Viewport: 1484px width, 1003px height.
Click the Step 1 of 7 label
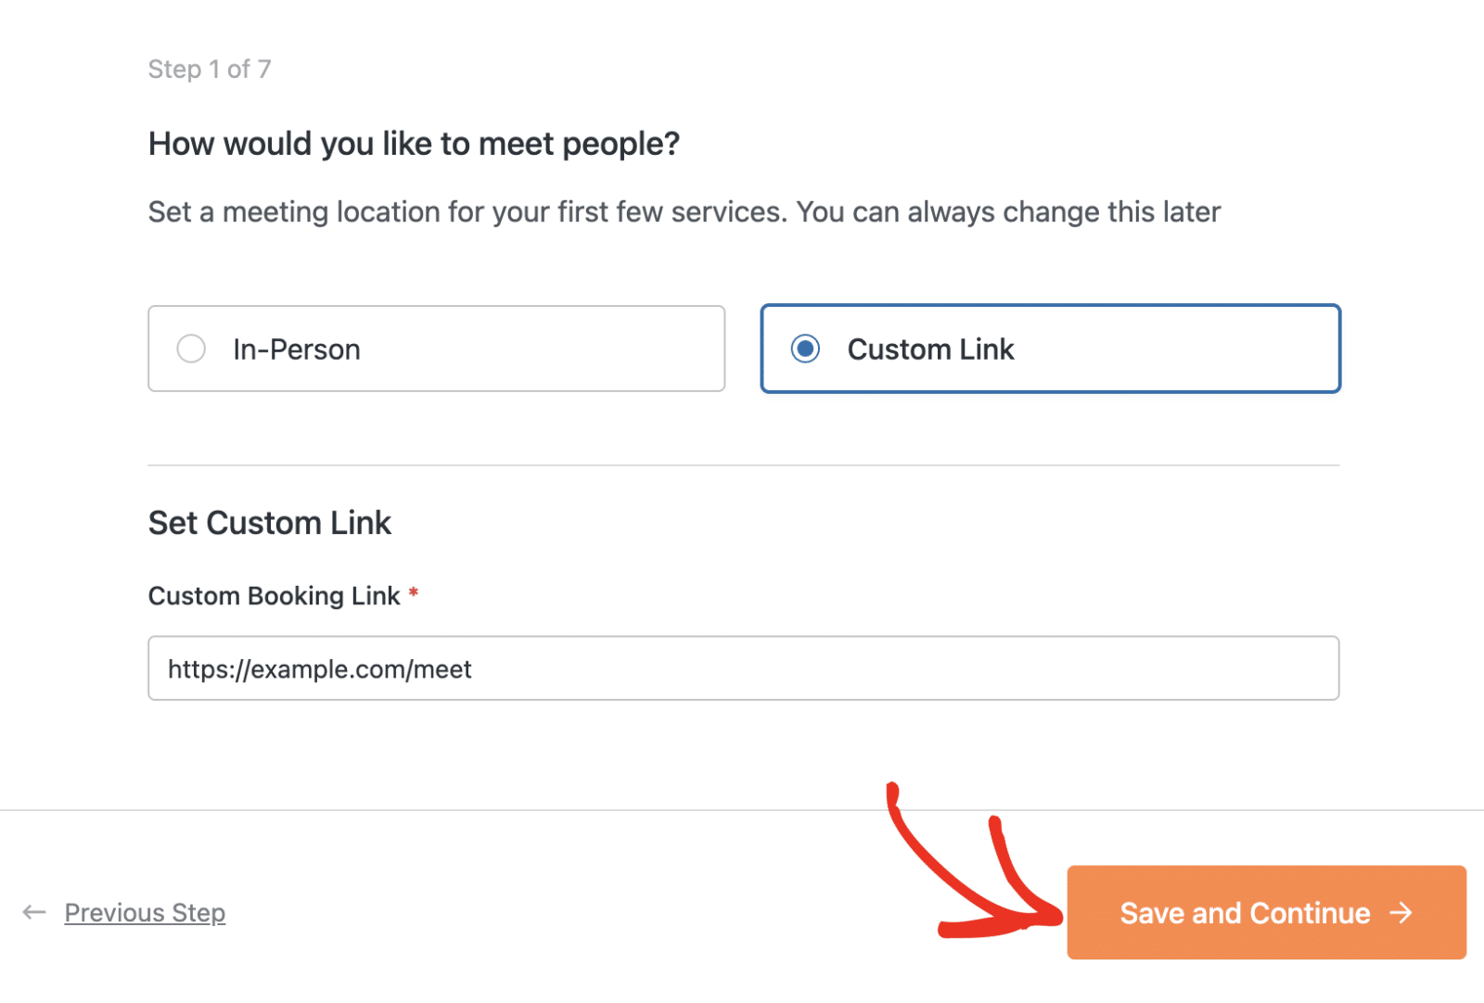pos(209,68)
